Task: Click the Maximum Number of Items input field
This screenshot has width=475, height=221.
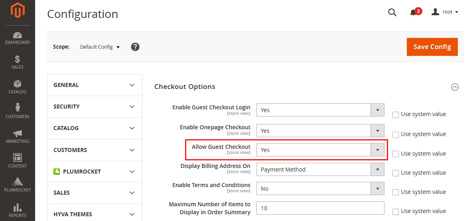Action: (x=320, y=208)
